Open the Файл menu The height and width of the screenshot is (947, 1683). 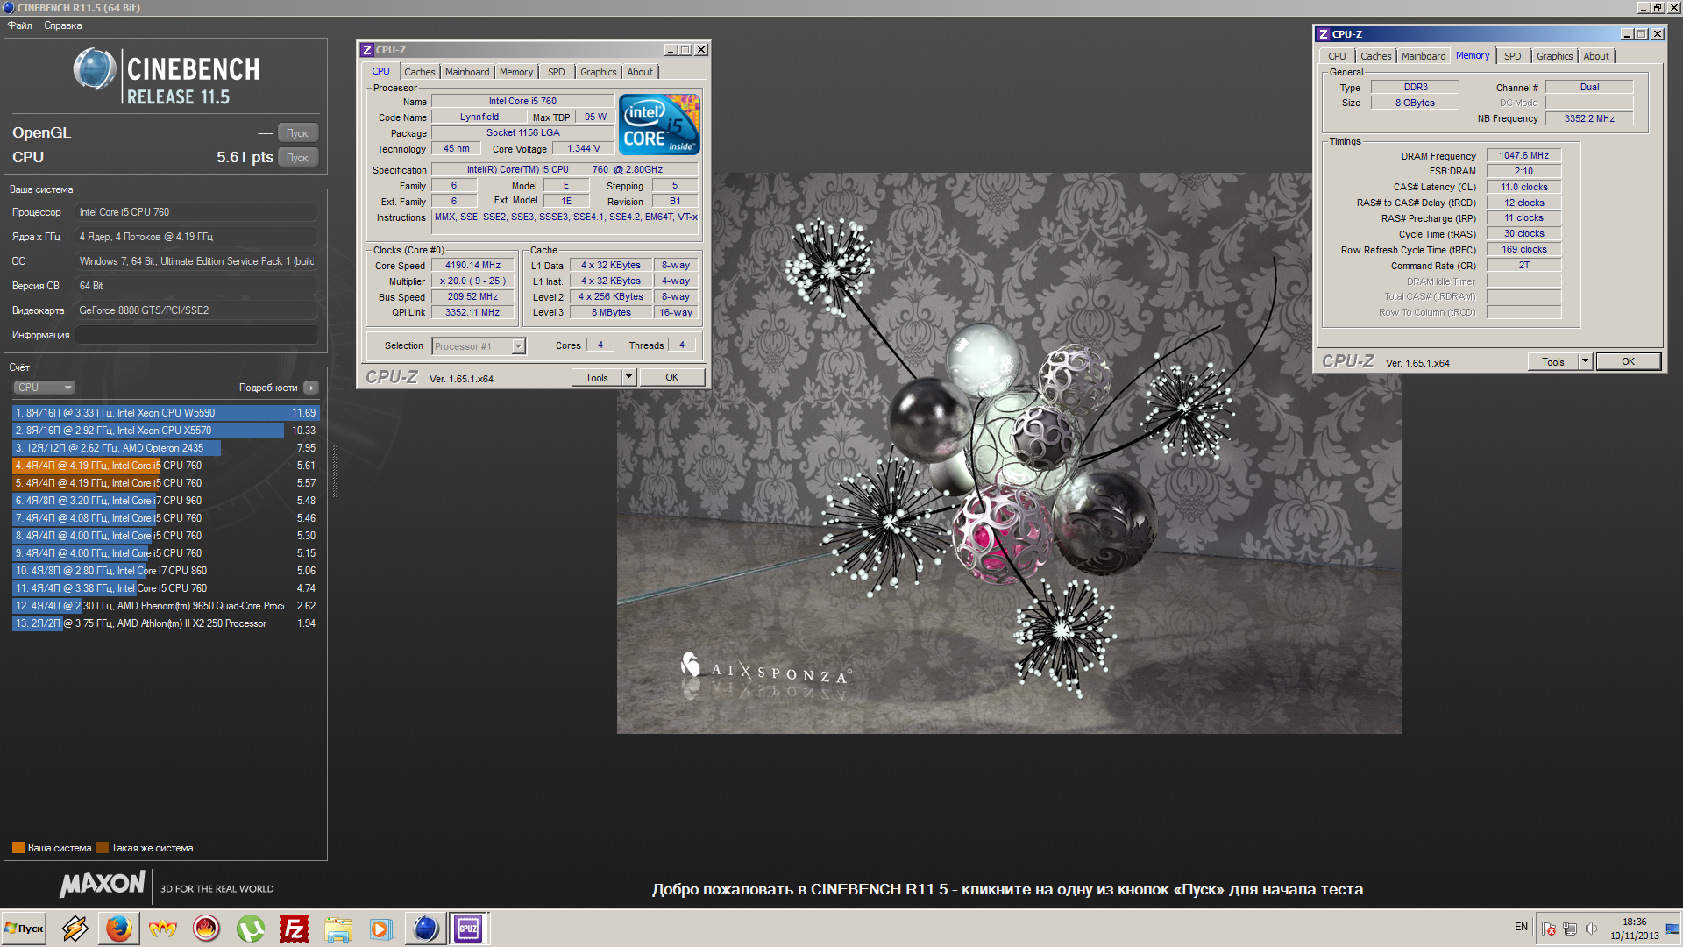(19, 25)
